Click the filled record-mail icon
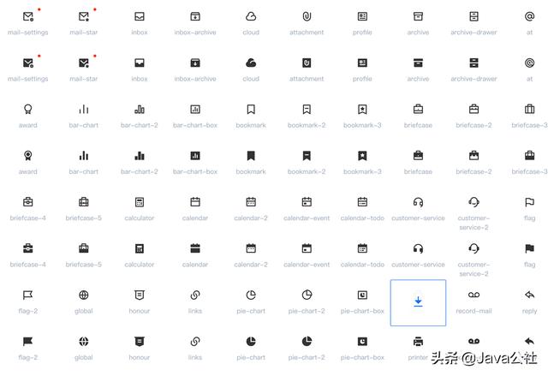The height and width of the screenshot is (376, 548). point(474,342)
